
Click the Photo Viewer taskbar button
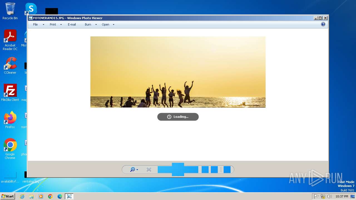point(69,196)
